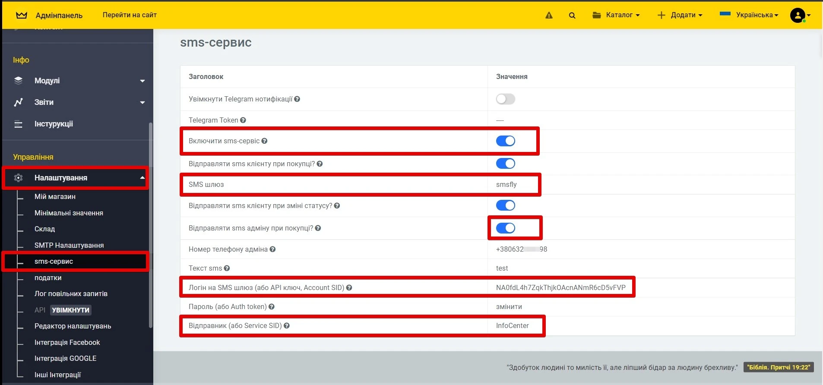The image size is (823, 385).
Task: Click the warning triangle icon in top bar
Action: [549, 15]
